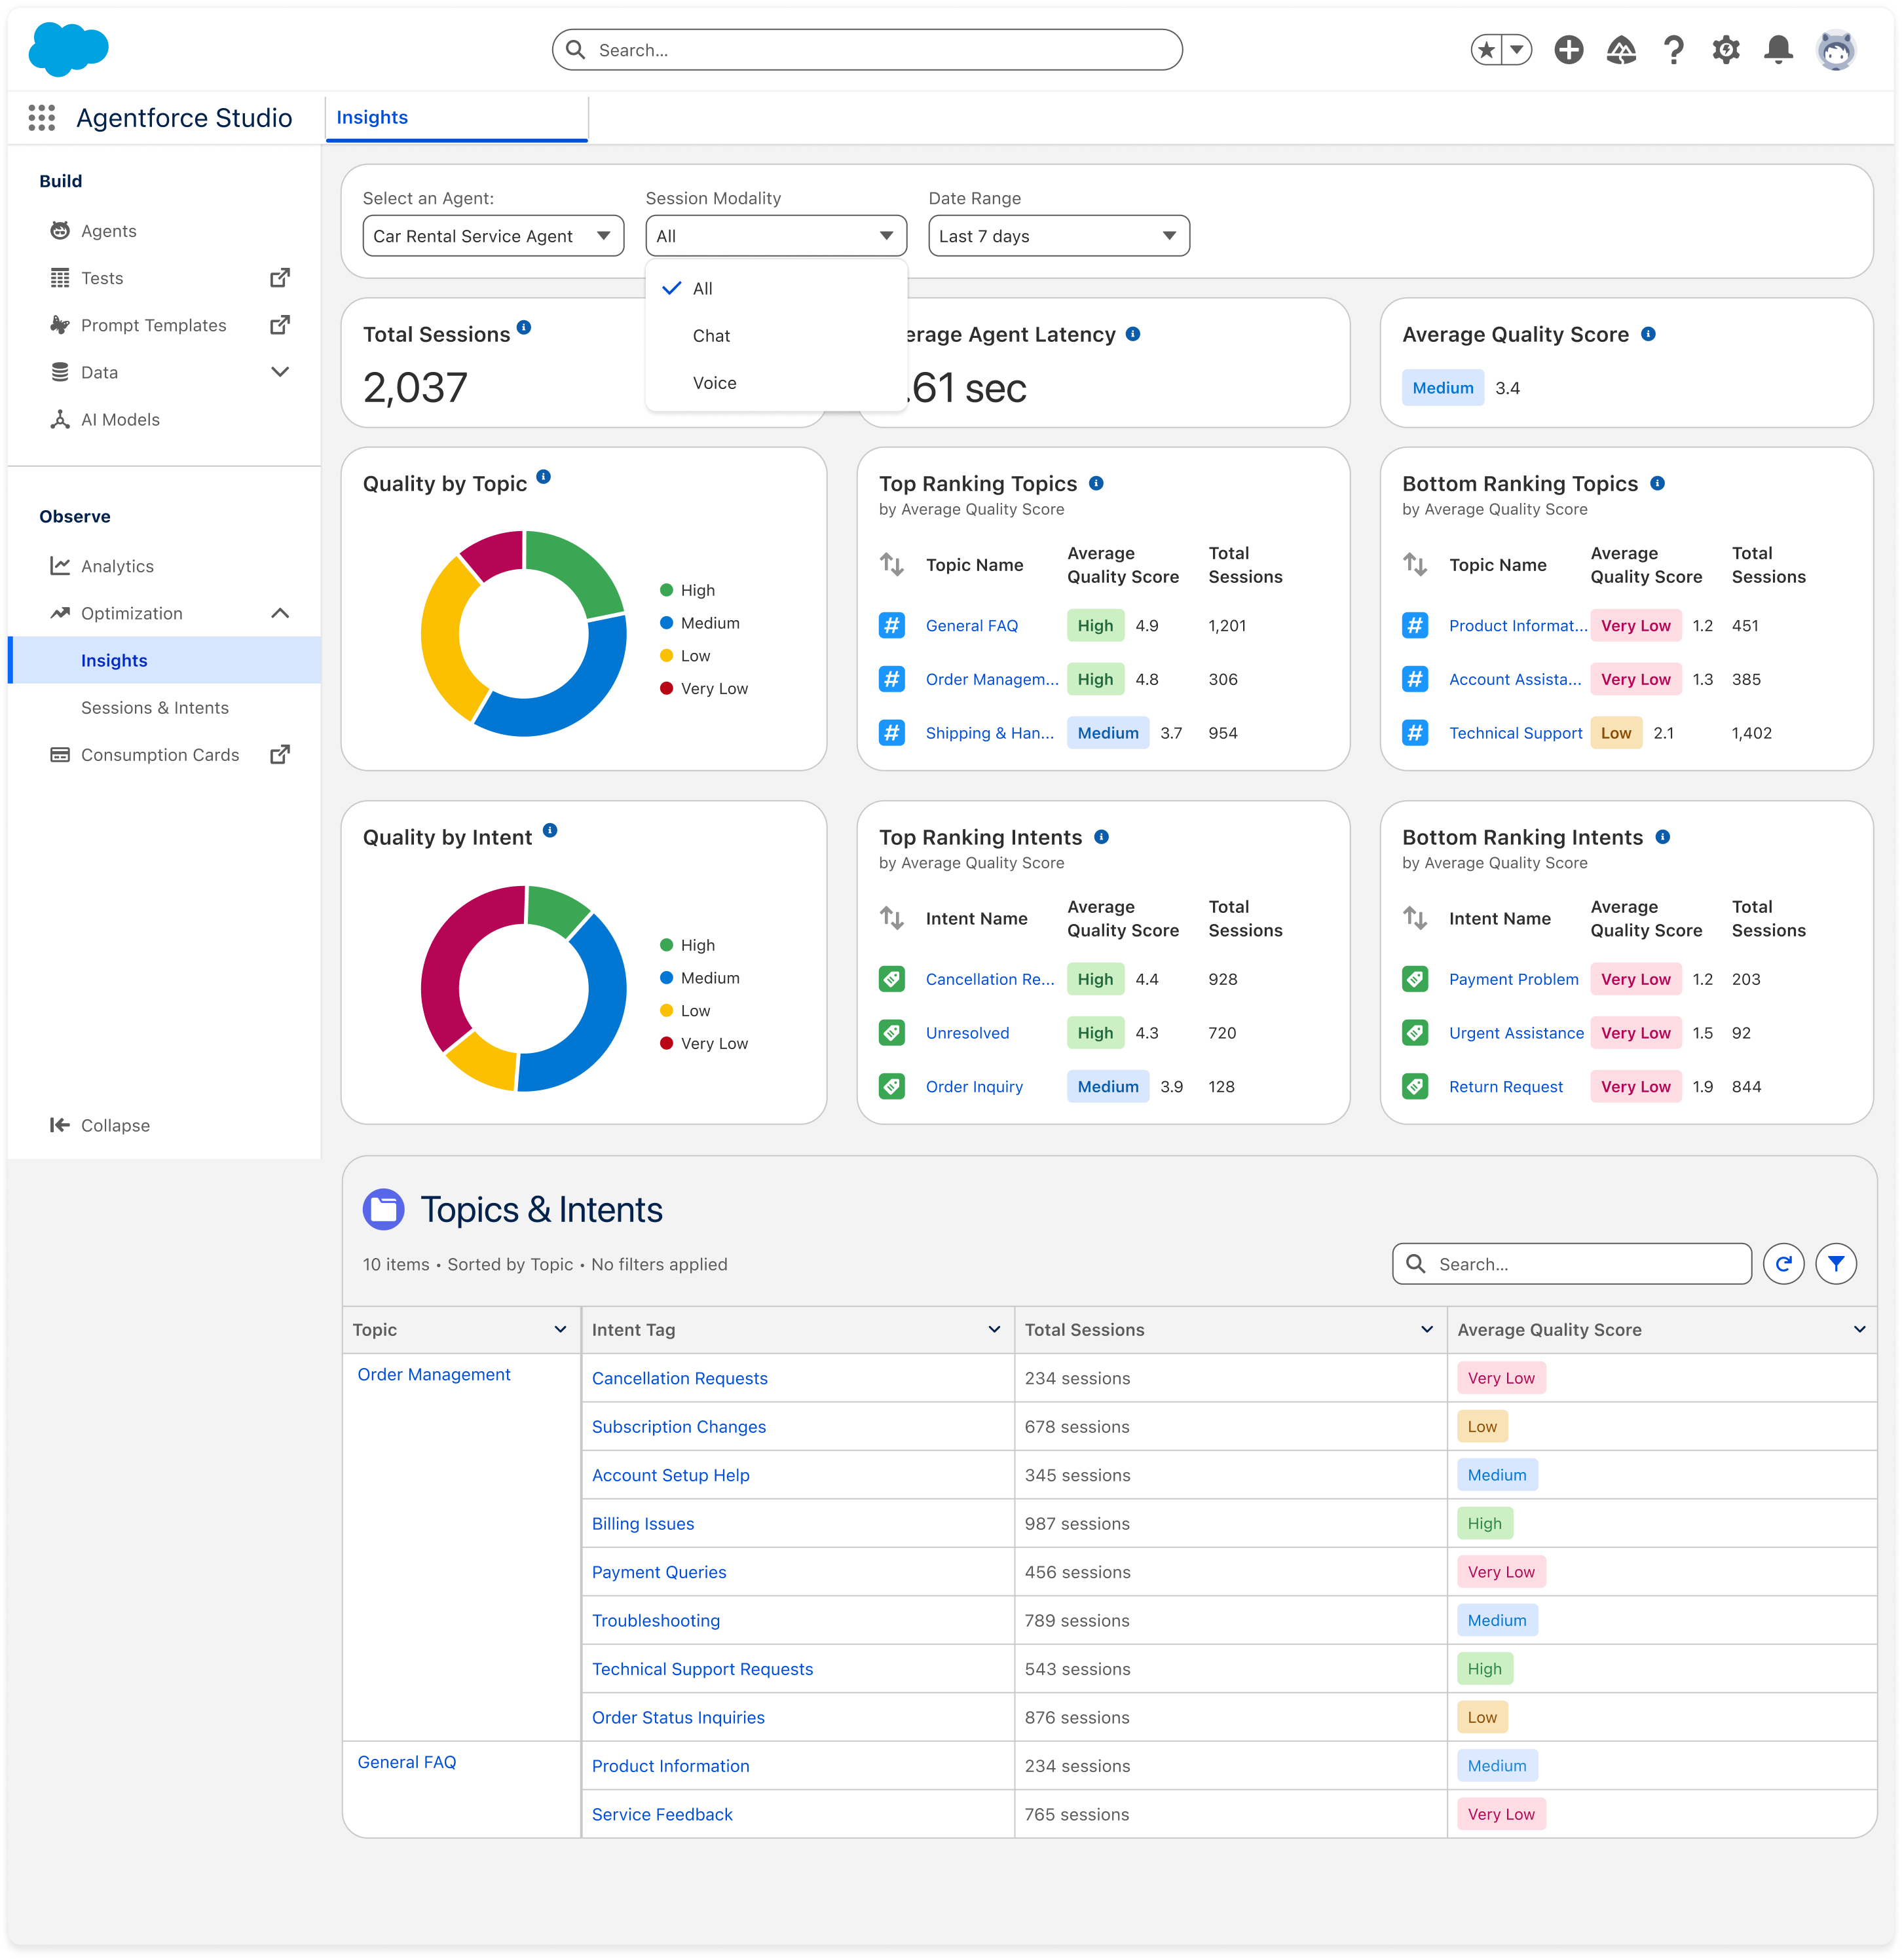Click the Quality by Intent info icon
Viewport: 1902px width, 1960px height.
pyautogui.click(x=550, y=831)
